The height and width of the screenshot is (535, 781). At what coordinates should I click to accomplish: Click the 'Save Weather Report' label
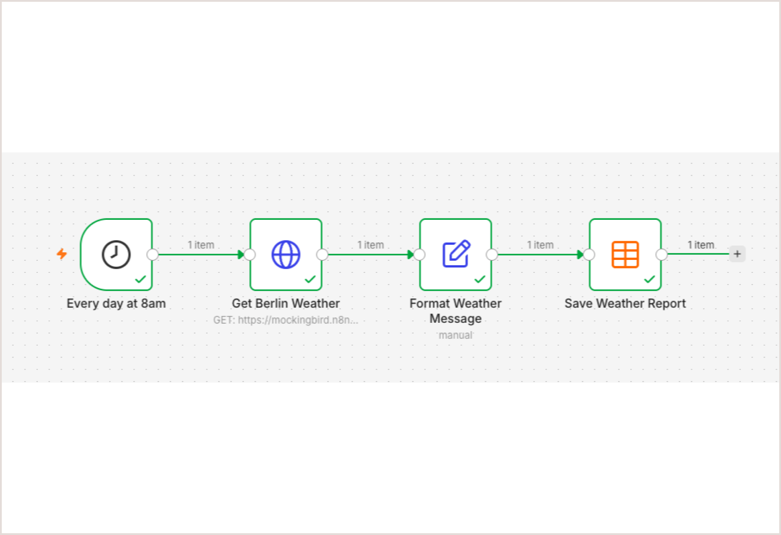625,304
